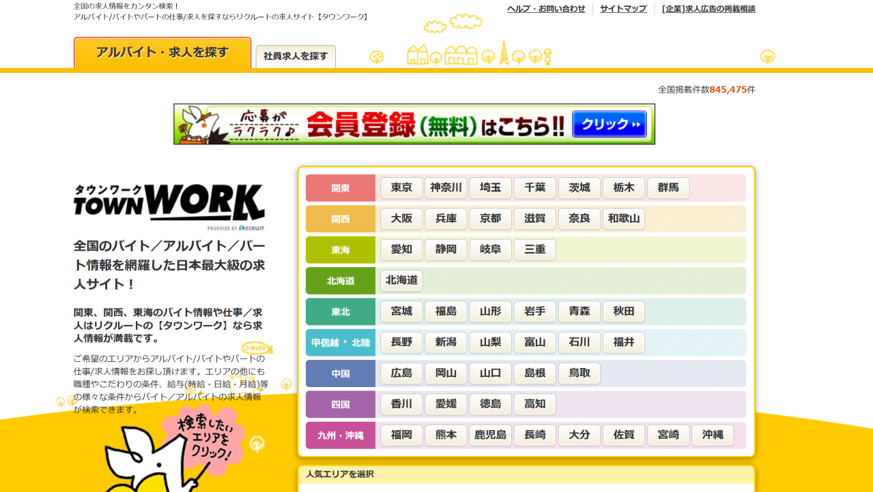This screenshot has width=873, height=492.
Task: Select 高知 prefecture
Action: [534, 404]
